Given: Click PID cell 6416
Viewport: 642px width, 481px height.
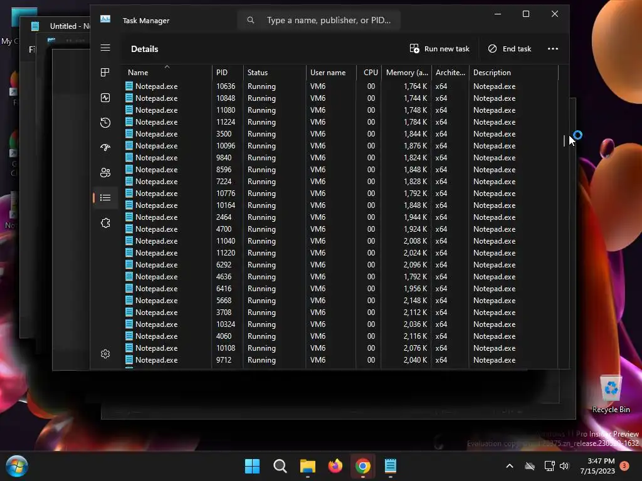Looking at the screenshot, I should tap(224, 288).
